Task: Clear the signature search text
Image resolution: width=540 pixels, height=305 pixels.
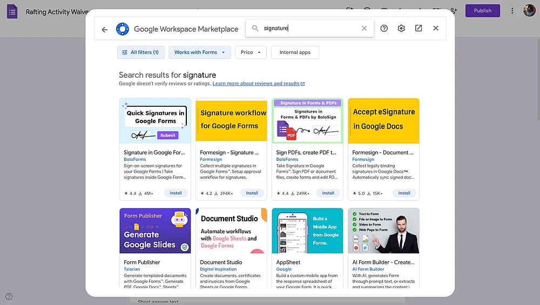Action: pos(364,28)
